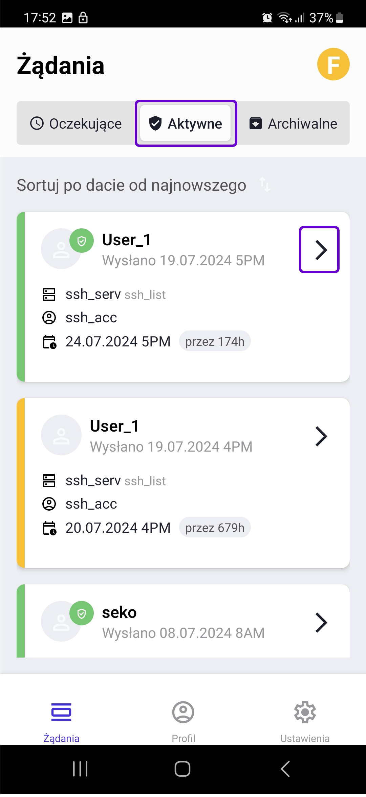
Task: Open the yellow F profile avatar
Action: point(333,64)
